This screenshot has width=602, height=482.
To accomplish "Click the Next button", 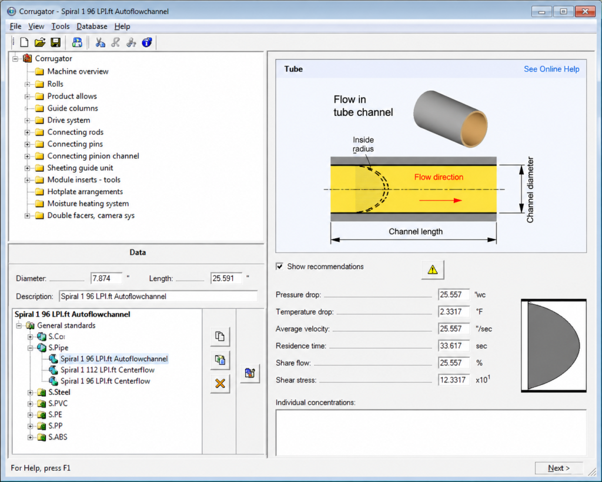I will pos(558,468).
